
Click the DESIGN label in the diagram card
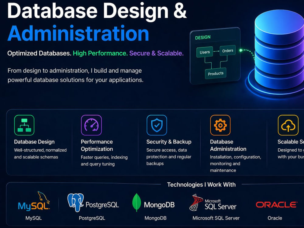tap(203, 37)
